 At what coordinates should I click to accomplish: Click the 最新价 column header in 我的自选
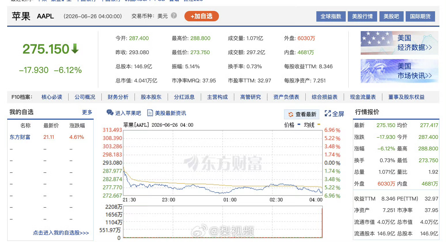click(x=51, y=126)
